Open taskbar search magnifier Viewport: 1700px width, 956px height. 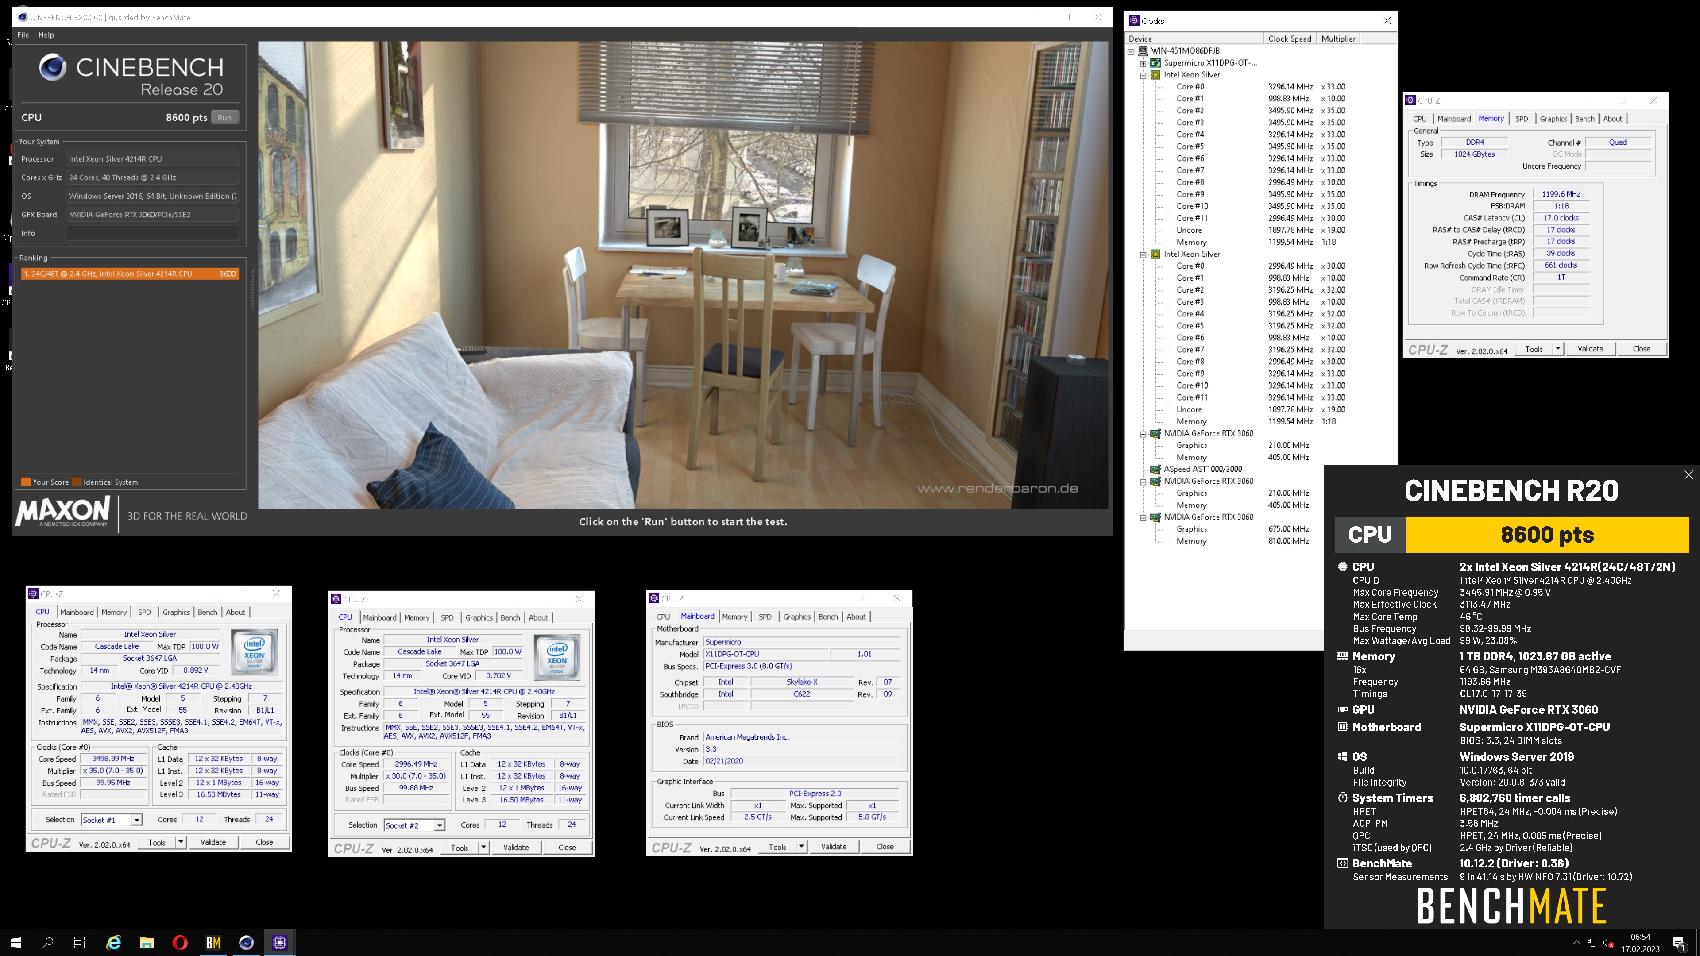tap(47, 942)
